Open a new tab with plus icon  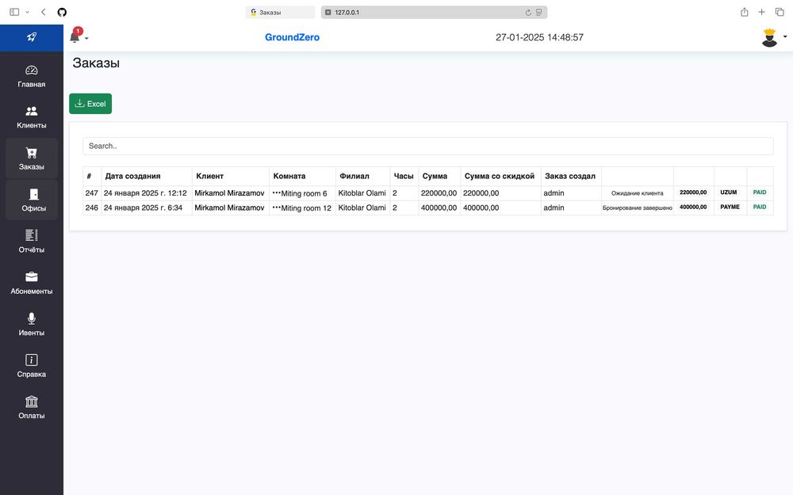pos(761,12)
